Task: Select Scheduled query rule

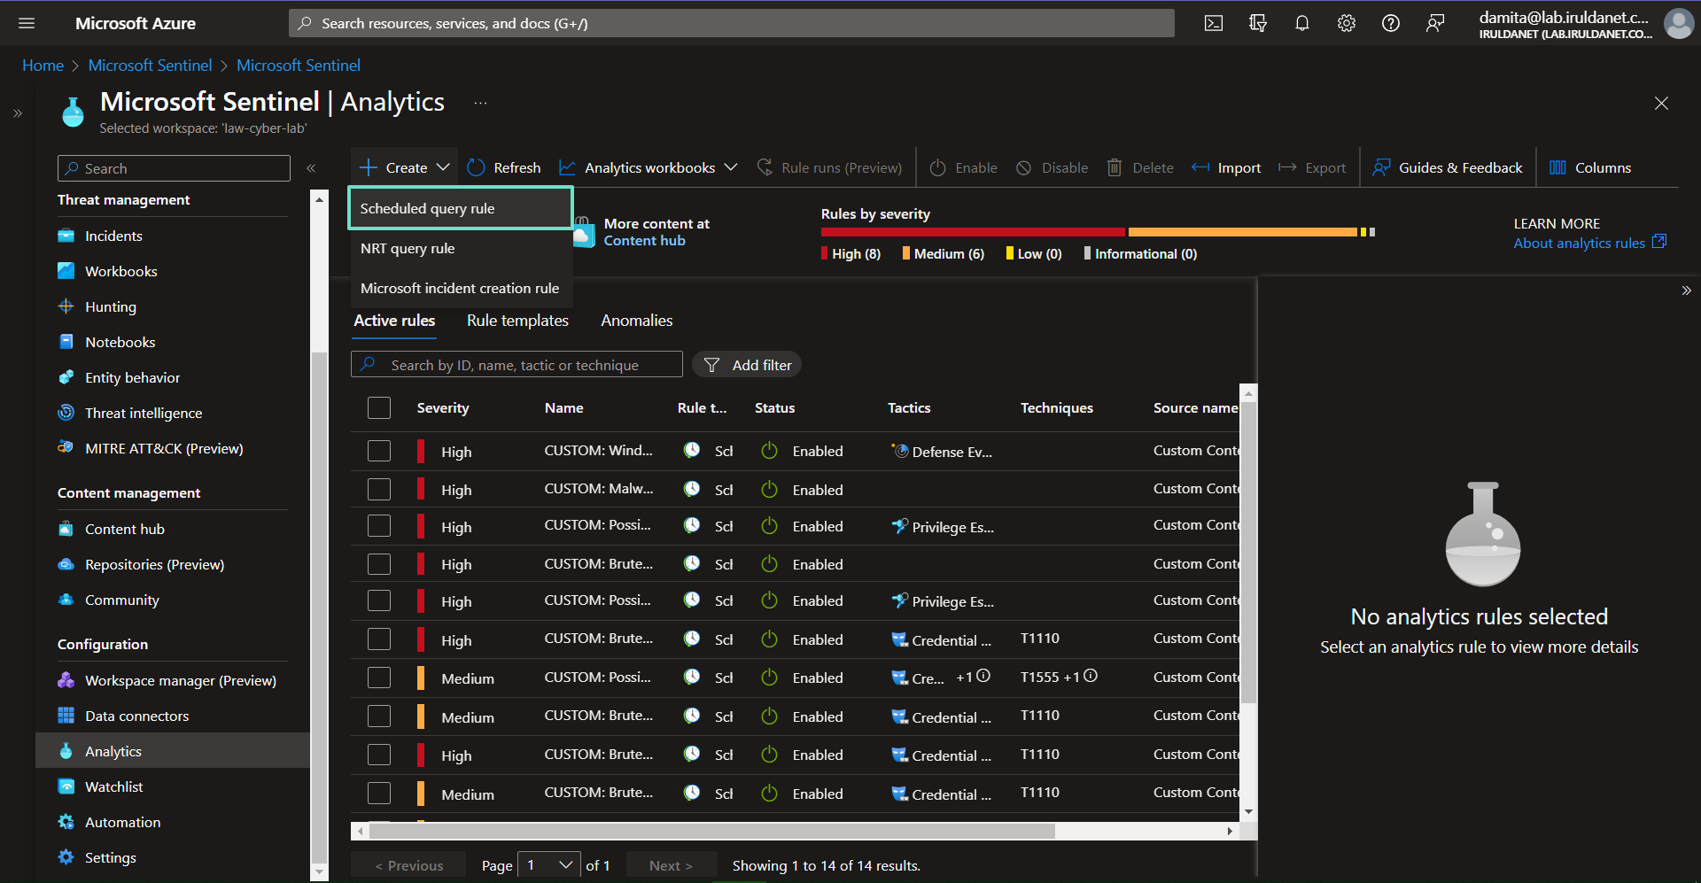Action: coord(460,208)
